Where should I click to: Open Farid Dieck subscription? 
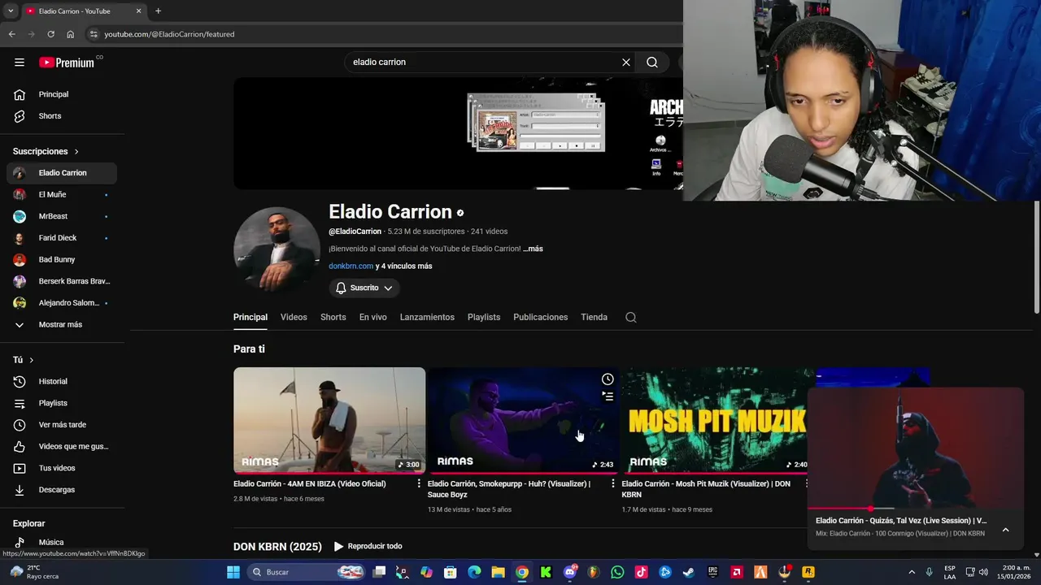pos(63,238)
